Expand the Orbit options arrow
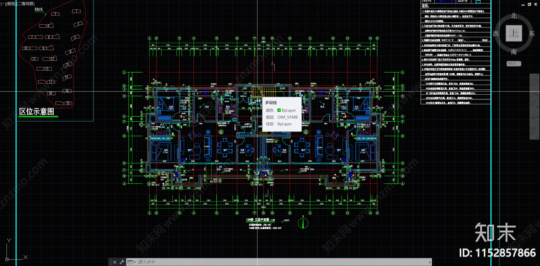 534,122
